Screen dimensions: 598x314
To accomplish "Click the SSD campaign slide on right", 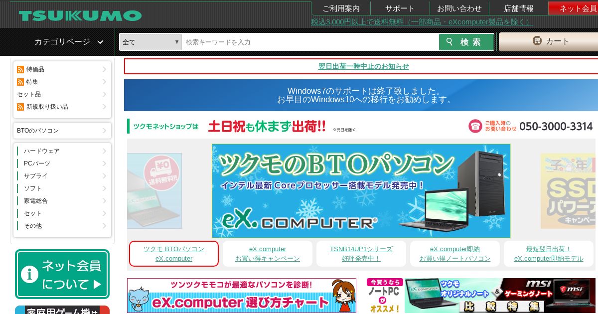I will coord(569,191).
